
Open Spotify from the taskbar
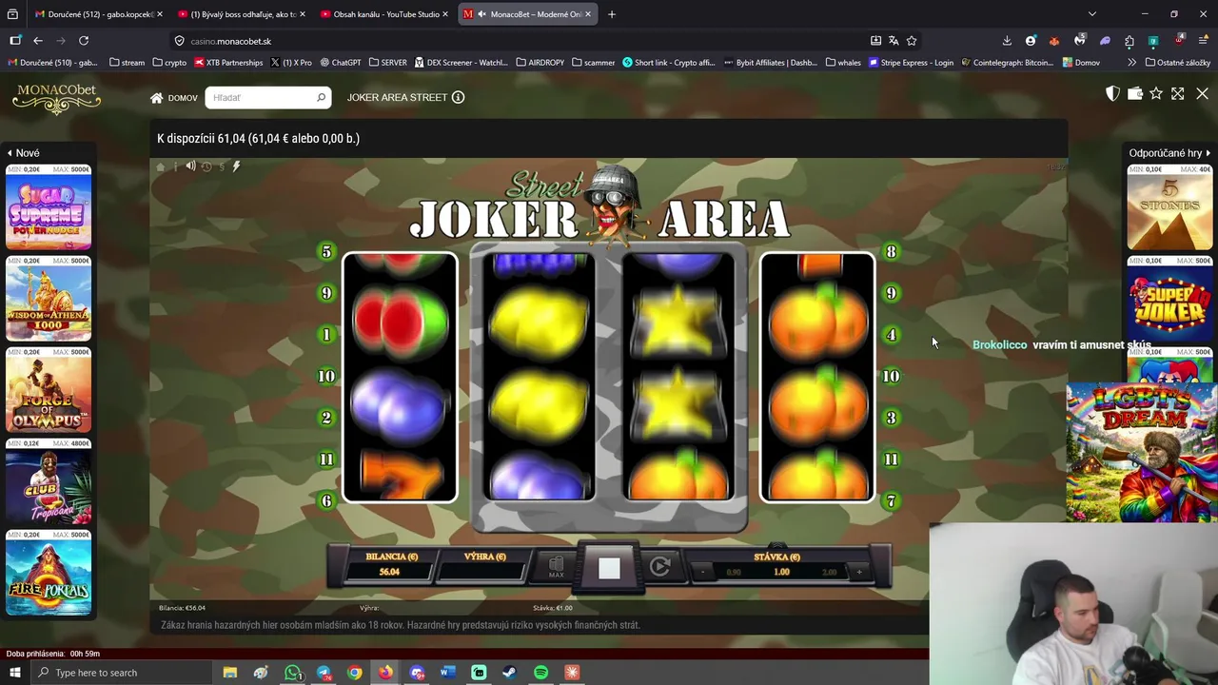click(x=540, y=673)
